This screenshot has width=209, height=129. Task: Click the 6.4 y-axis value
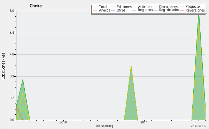tap(12, 33)
